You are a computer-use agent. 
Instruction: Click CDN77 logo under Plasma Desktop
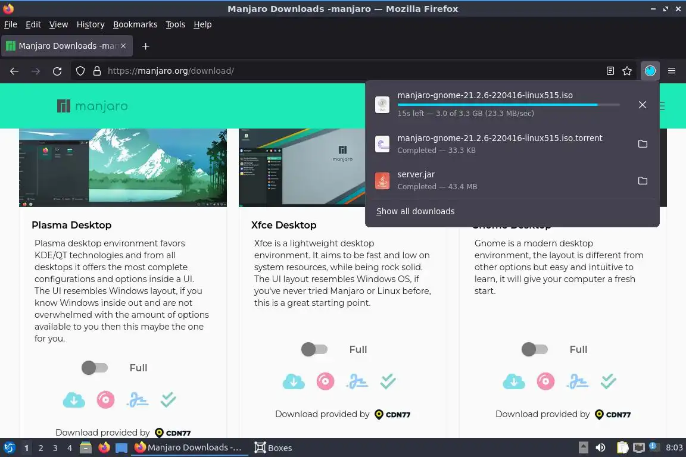pos(173,433)
